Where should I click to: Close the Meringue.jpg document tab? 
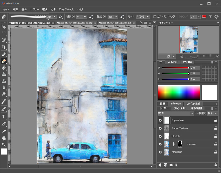tap(53, 23)
